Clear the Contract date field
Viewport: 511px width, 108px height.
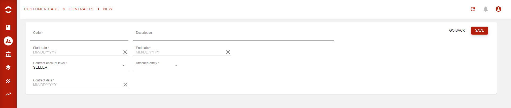[125, 85]
